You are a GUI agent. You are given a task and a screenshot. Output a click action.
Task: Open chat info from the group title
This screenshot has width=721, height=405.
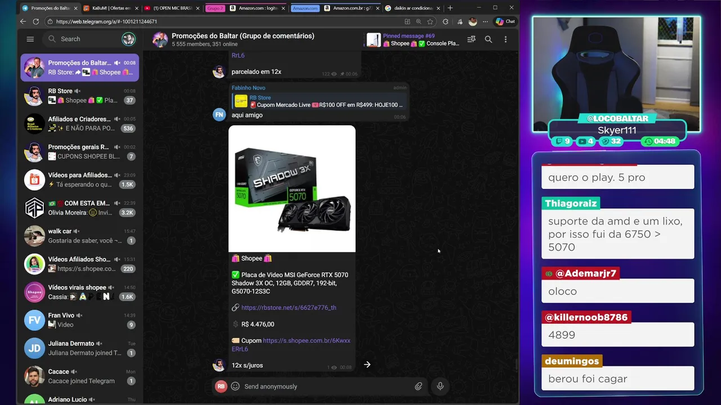click(x=243, y=36)
